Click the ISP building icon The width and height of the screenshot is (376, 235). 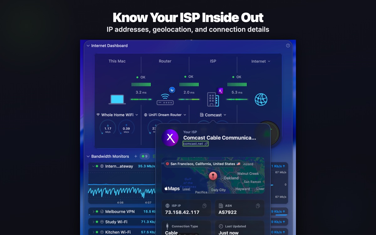click(213, 99)
